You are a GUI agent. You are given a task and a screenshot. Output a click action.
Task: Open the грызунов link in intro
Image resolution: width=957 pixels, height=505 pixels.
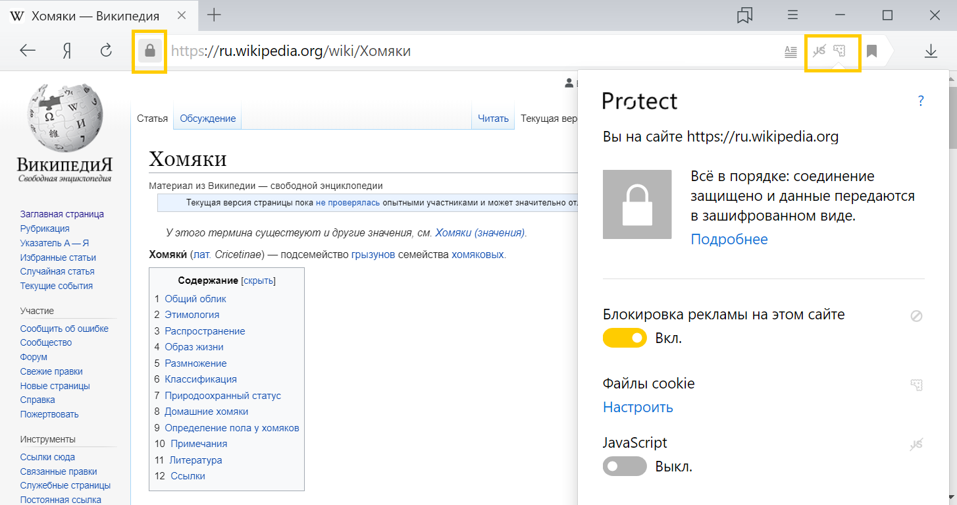373,254
